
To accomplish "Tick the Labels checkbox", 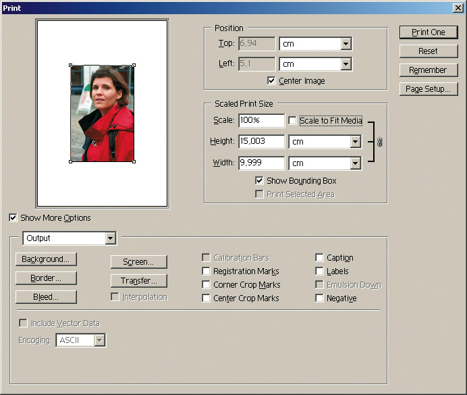I will [319, 271].
